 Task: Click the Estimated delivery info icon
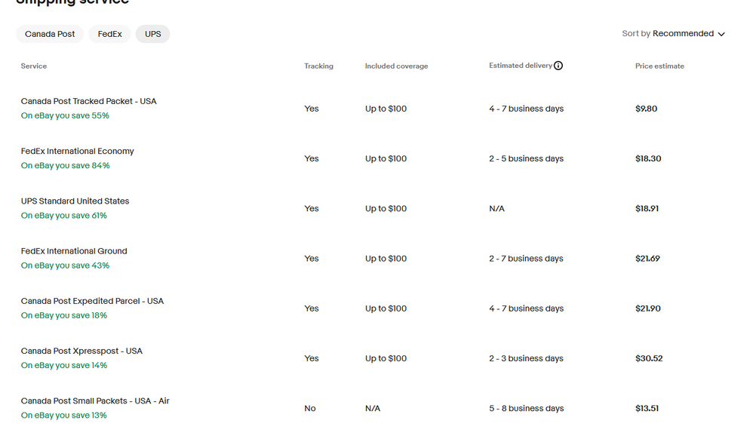click(558, 66)
